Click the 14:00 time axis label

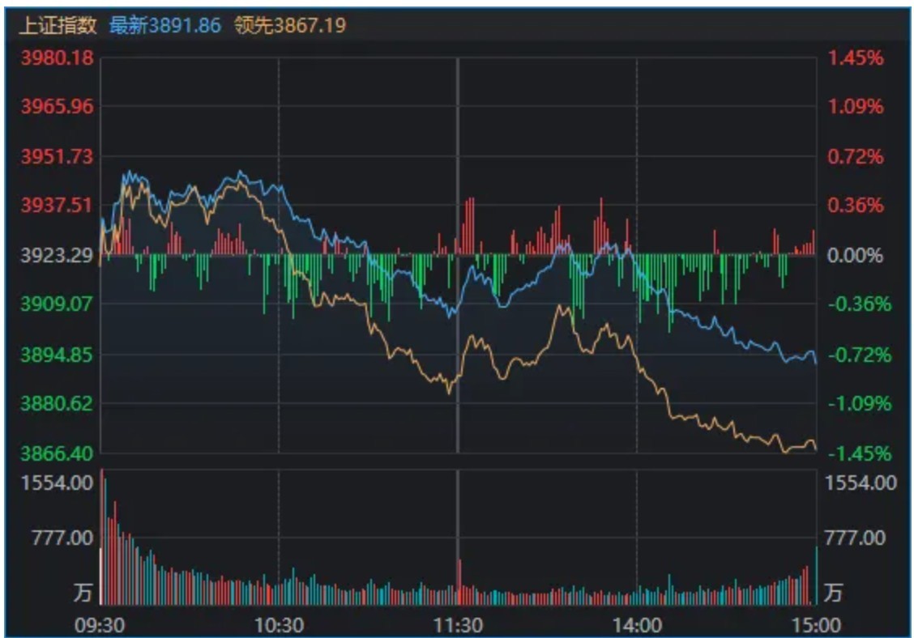[x=637, y=625]
